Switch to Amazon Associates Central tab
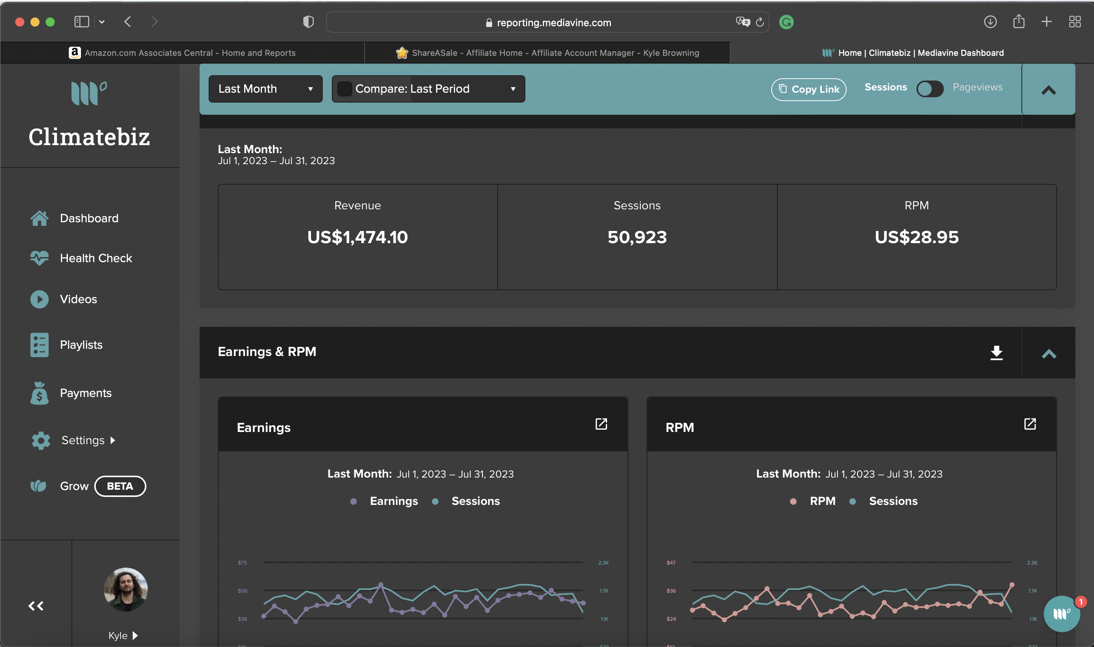1094x647 pixels. 182,53
